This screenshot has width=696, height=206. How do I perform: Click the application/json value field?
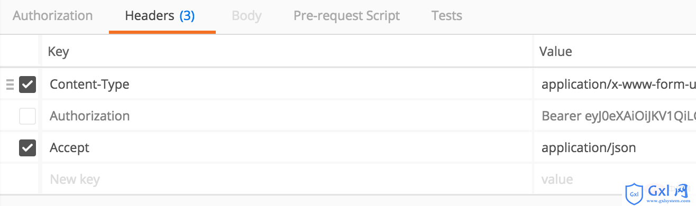615,147
